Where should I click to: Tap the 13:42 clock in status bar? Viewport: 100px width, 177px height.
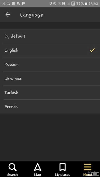[93, 4]
